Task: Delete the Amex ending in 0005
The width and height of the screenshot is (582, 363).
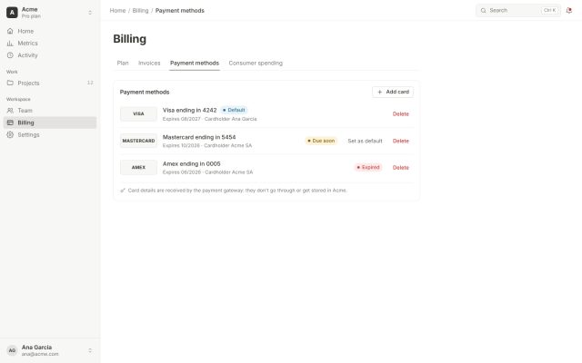Action: pyautogui.click(x=400, y=167)
